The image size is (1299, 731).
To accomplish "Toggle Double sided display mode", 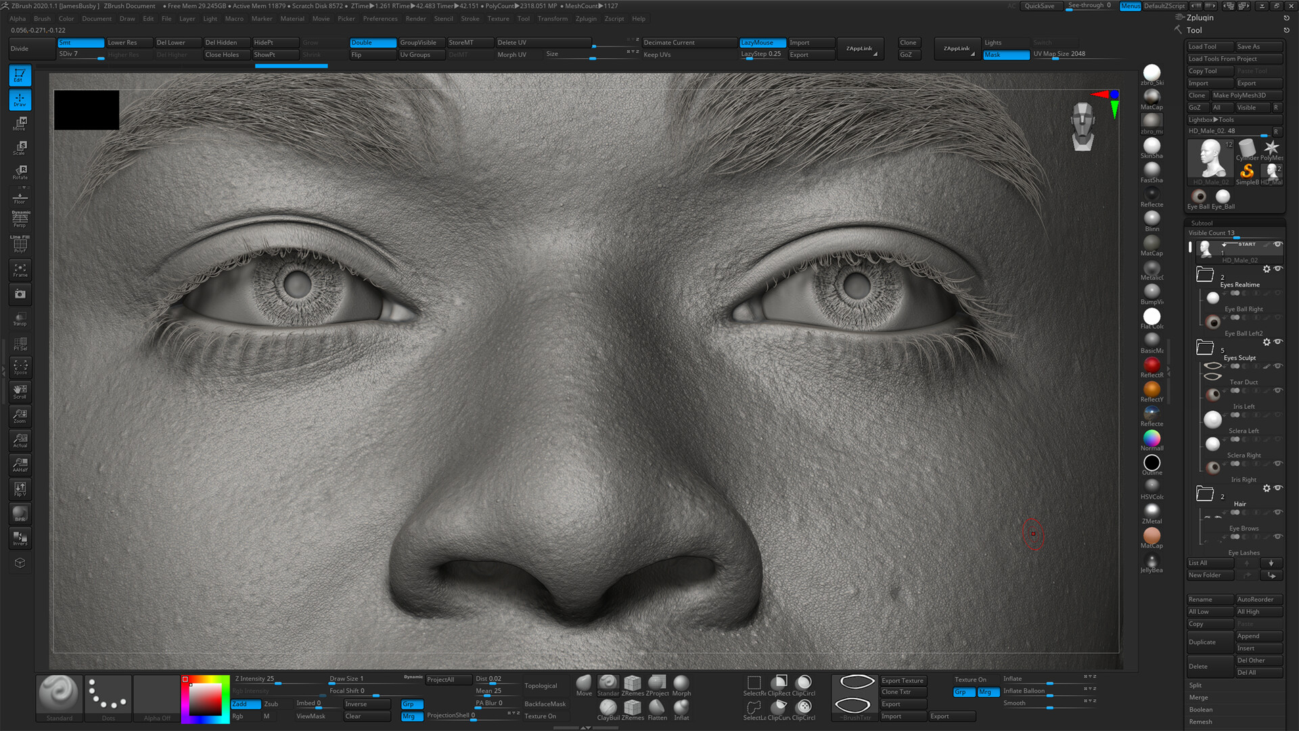I will pyautogui.click(x=371, y=42).
